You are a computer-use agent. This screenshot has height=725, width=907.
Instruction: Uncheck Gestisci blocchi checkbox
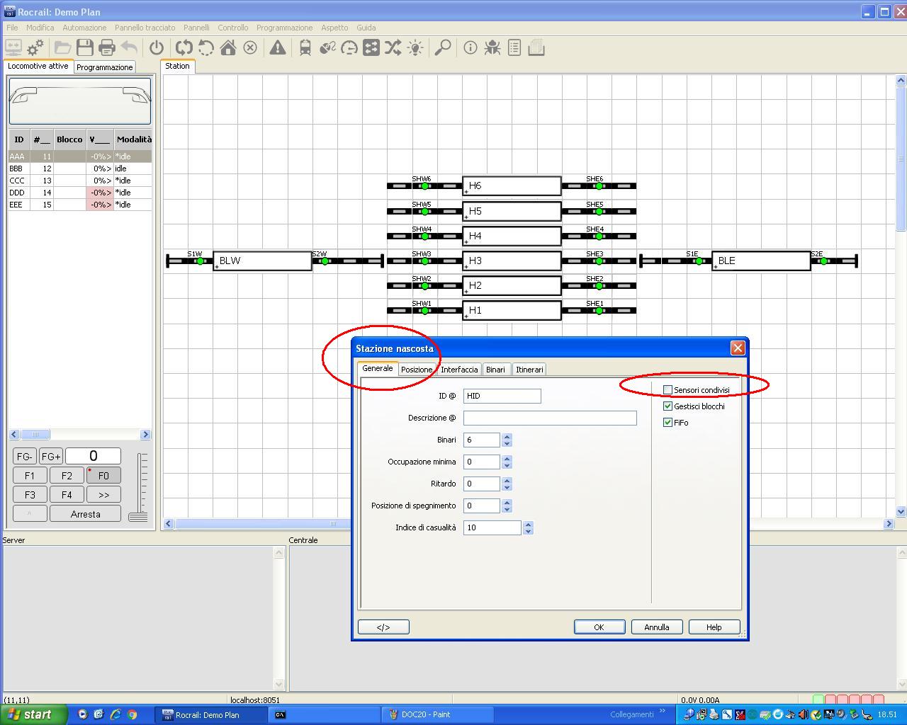pos(667,406)
